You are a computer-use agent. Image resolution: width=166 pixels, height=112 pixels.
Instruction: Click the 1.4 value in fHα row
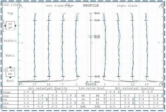(40, 96)
